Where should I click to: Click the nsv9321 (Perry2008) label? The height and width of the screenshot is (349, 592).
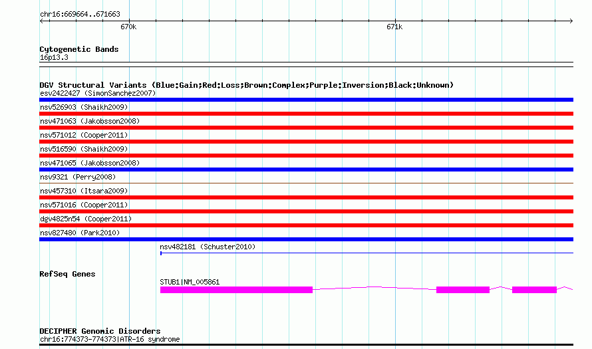coord(78,177)
